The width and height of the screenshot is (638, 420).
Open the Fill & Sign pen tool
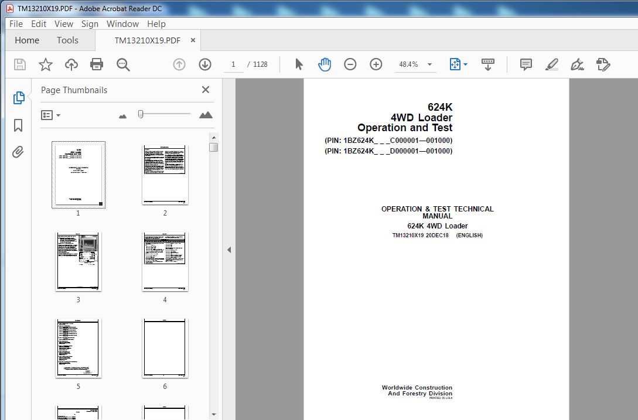point(577,64)
